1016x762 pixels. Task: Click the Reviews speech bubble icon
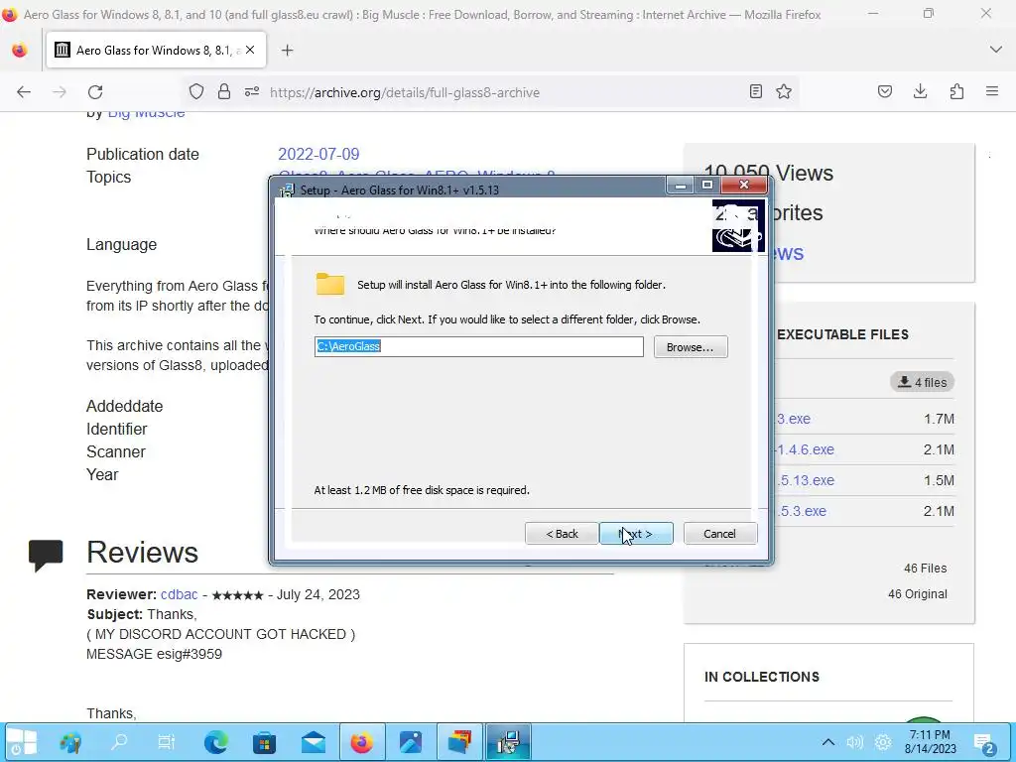click(46, 555)
